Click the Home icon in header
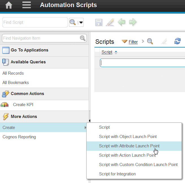The image size is (185, 183). [x=8, y=5]
